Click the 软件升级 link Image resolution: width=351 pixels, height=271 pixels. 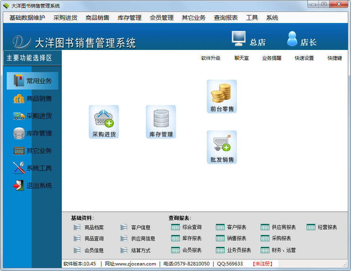coord(211,58)
